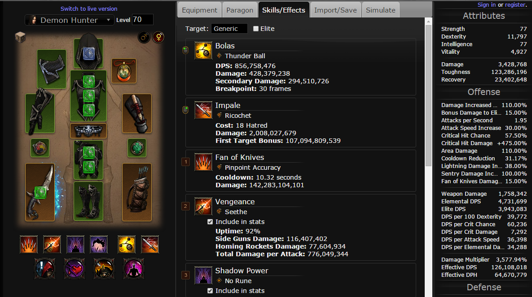Click the Fan of Knives skill bar icon
The width and height of the screenshot is (532, 297).
point(28,245)
